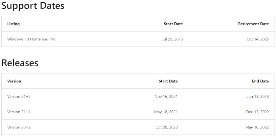Select the Version 20H2 row label
Screen dimensions: 276x136
click(19, 127)
